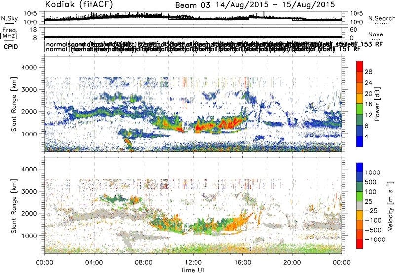Pick the Velocity colorbar segment between -25 and -100
This screenshot has width=395, height=273.
pyautogui.click(x=360, y=216)
